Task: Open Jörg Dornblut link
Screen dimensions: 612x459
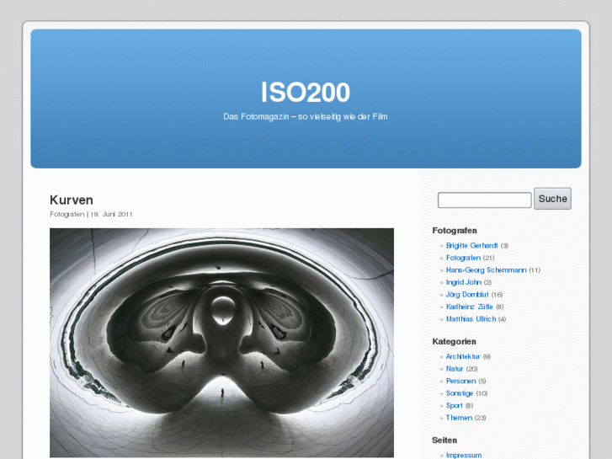Action: (x=467, y=294)
